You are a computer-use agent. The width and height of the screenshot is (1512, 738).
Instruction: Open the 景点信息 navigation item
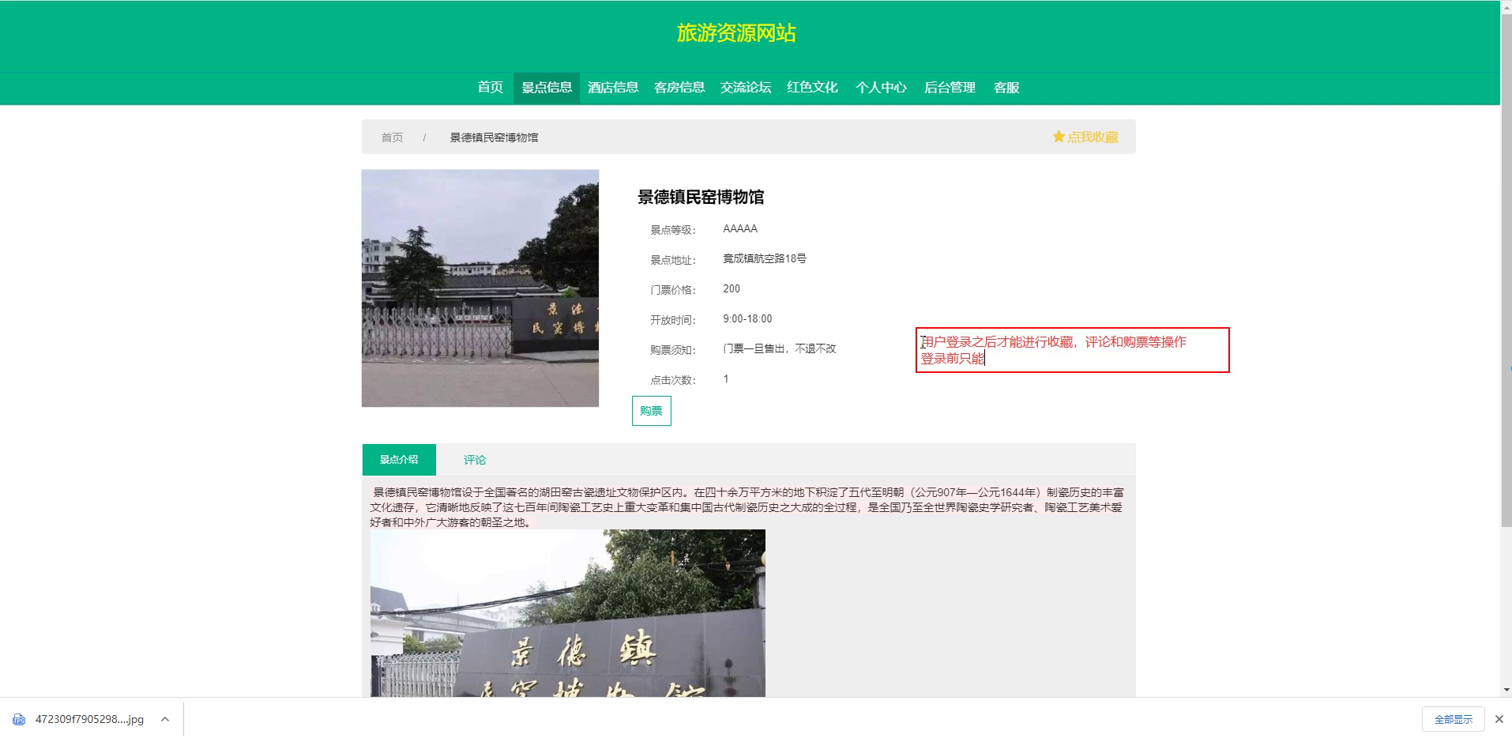(547, 88)
